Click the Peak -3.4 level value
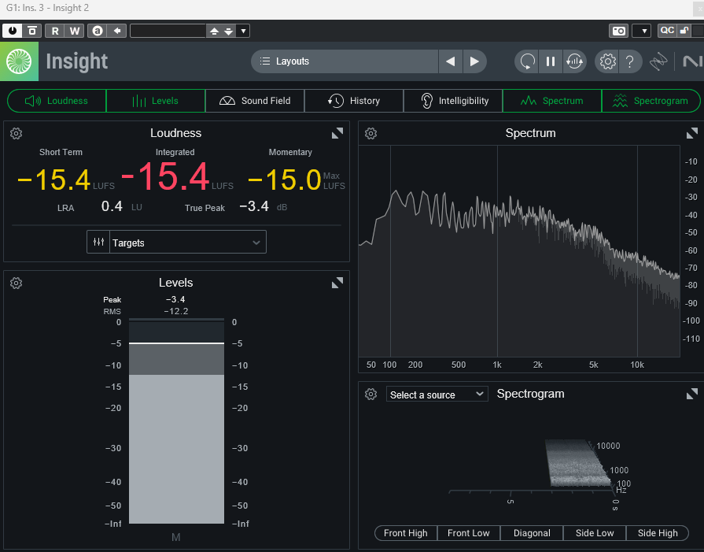Image resolution: width=704 pixels, height=552 pixels. point(175,299)
